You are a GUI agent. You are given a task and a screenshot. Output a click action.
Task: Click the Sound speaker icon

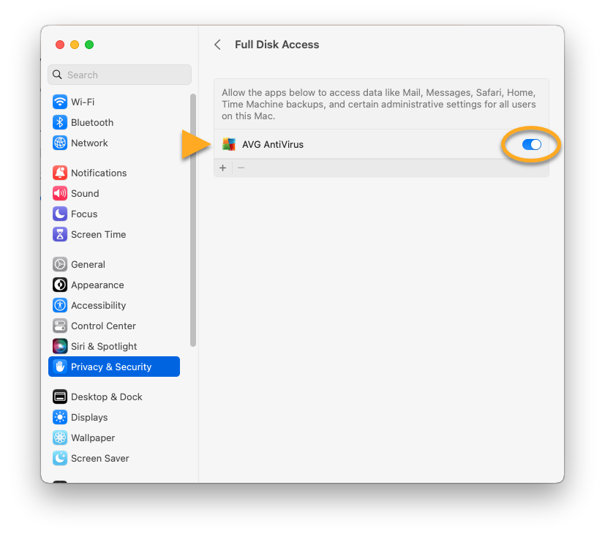tap(60, 193)
